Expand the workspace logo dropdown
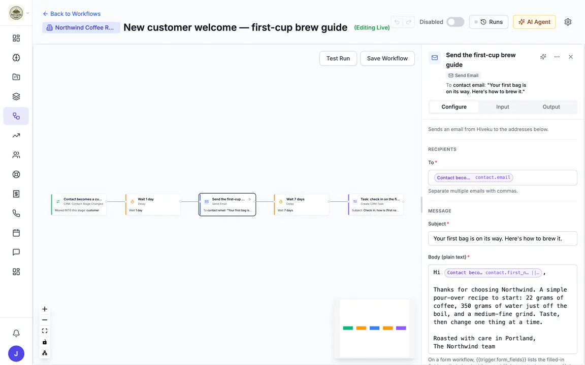The height and width of the screenshot is (365, 585). tap(28, 13)
